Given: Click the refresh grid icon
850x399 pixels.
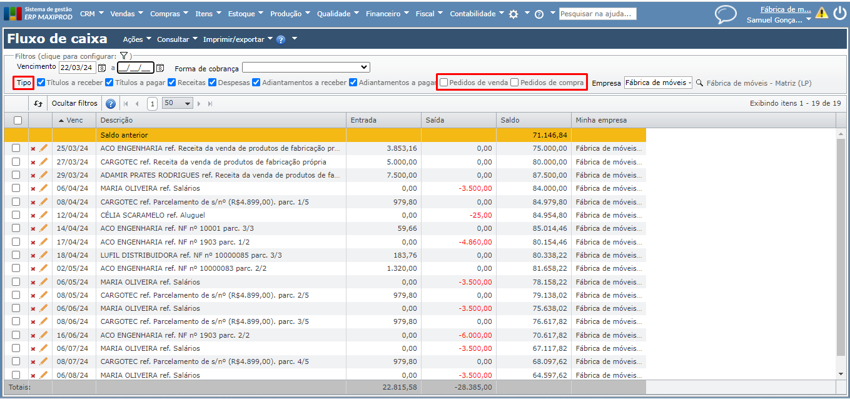Looking at the screenshot, I should click(38, 104).
